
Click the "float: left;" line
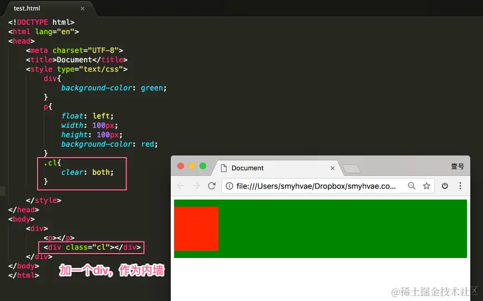(87, 116)
